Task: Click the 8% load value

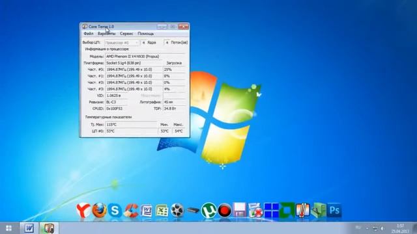Action: 174,76
